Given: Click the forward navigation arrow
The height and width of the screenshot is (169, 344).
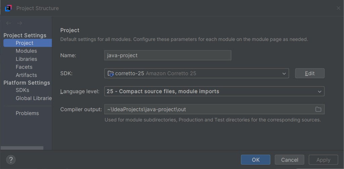Looking at the screenshot, I should 19,23.
